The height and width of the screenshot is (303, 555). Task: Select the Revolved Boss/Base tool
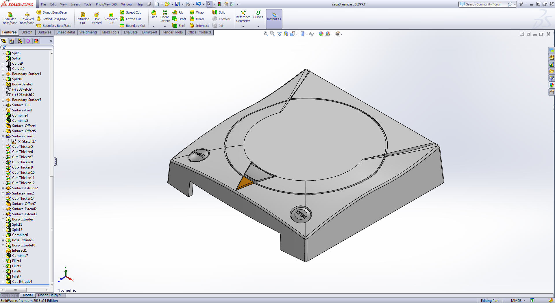27,18
